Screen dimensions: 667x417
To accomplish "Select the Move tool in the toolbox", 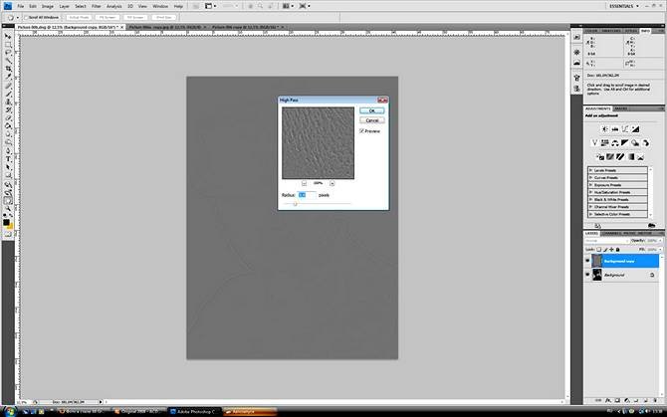I will coord(8,37).
